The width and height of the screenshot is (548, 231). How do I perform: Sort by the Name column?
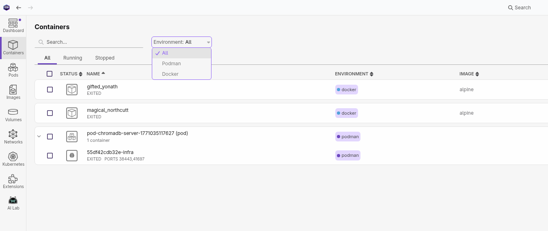tap(96, 74)
